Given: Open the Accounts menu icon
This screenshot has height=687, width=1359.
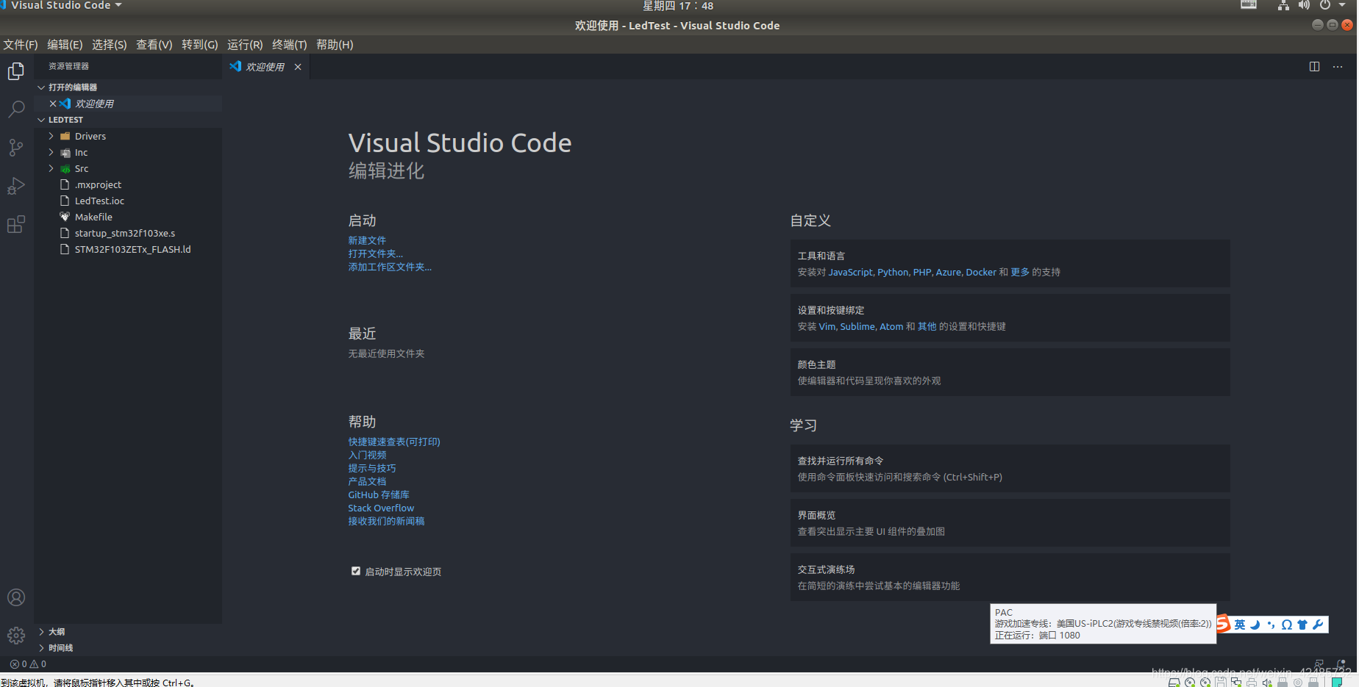Looking at the screenshot, I should 16,597.
